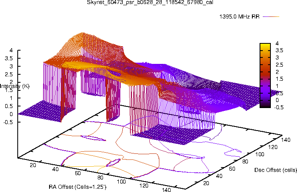Pick tick 20 on the Dec Offset axis
The height and width of the screenshot is (192, 297).
point(206,183)
